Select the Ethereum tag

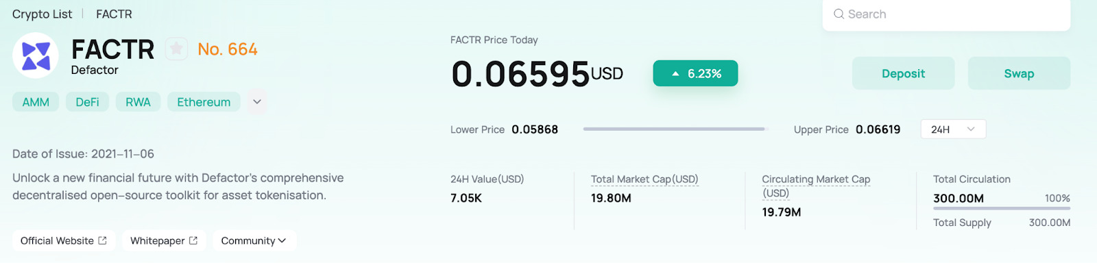pos(204,102)
